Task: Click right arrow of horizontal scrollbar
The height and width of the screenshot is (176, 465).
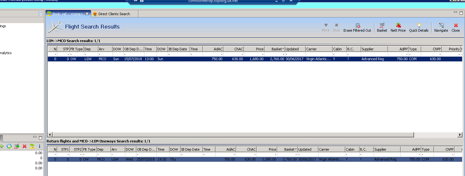Action: click(x=460, y=135)
